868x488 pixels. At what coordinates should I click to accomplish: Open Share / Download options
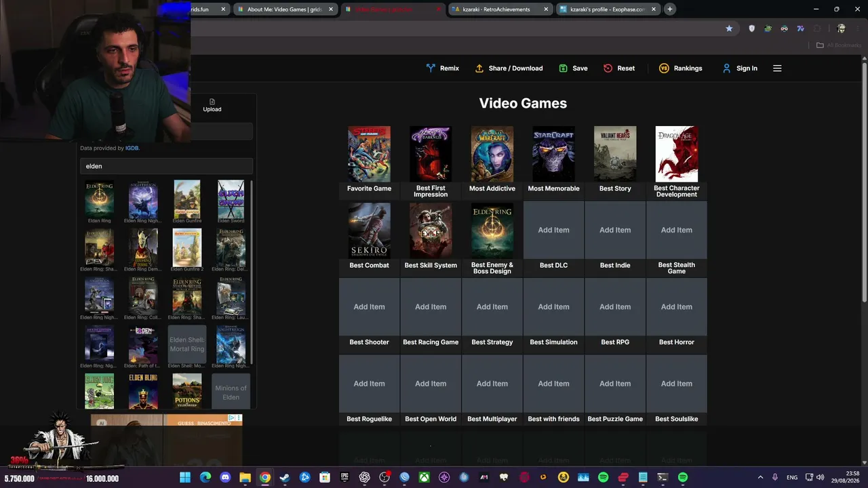[x=509, y=68]
